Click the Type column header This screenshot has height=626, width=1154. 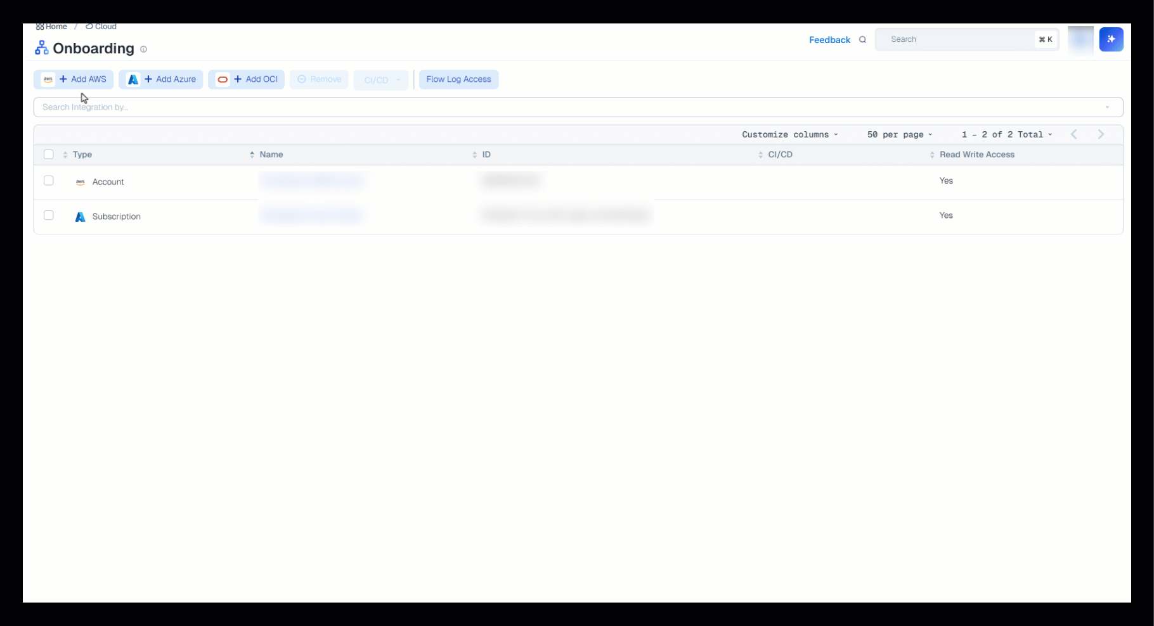pyautogui.click(x=82, y=155)
